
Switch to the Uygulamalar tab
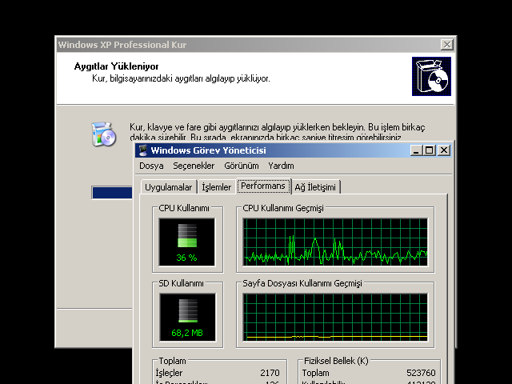coord(169,187)
